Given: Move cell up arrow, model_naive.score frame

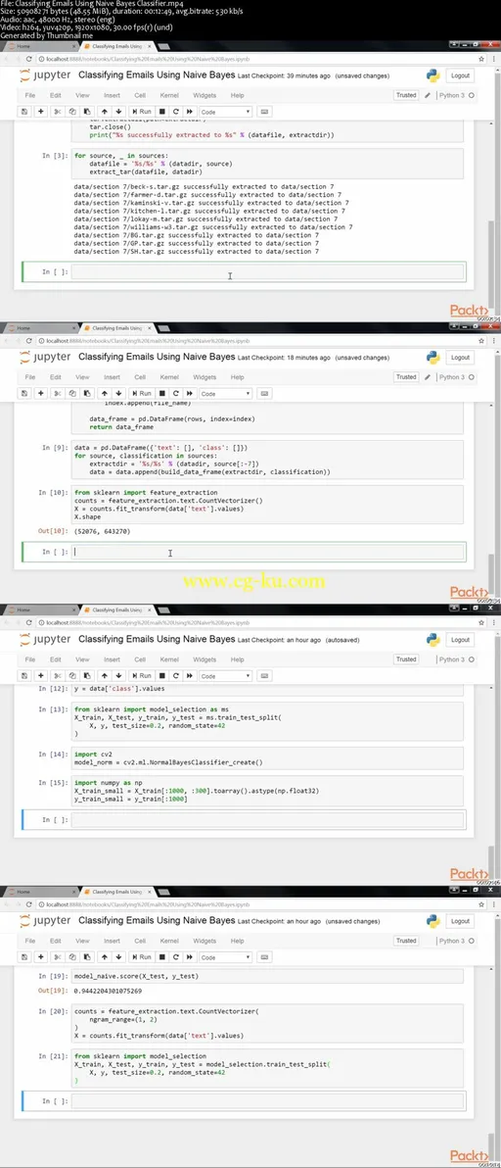Looking at the screenshot, I should coord(104,956).
